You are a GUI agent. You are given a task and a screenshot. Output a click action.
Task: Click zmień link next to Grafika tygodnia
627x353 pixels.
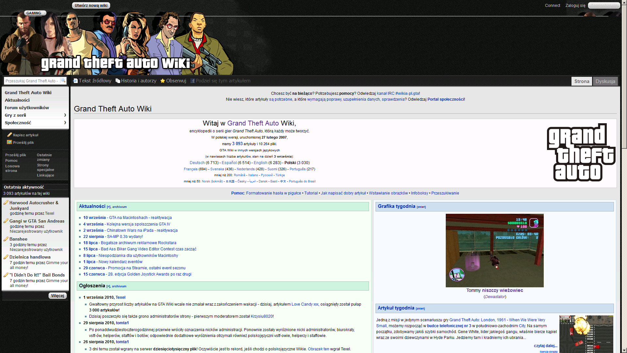click(x=421, y=207)
